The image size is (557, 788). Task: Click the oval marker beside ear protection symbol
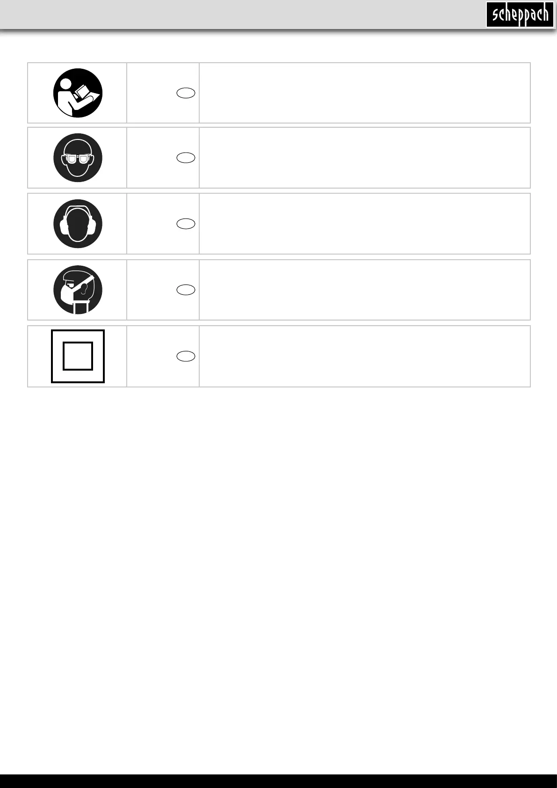[x=186, y=224]
